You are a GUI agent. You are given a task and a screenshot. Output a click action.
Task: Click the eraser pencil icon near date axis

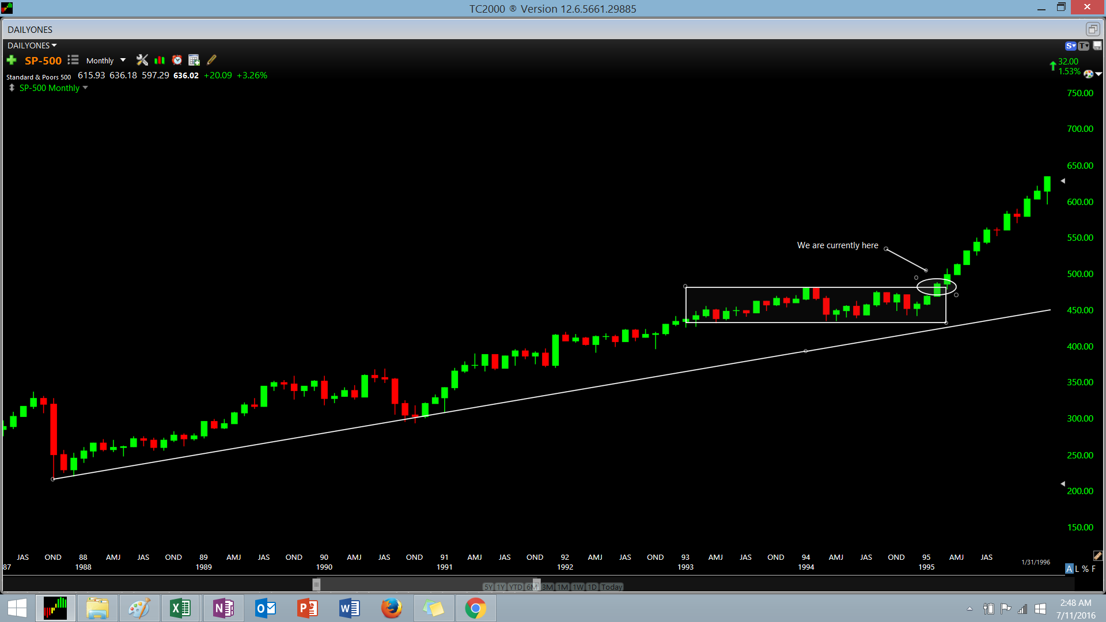click(1097, 556)
